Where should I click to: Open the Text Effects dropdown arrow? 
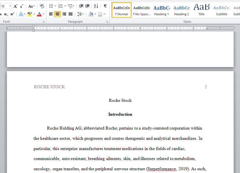[25, 14]
